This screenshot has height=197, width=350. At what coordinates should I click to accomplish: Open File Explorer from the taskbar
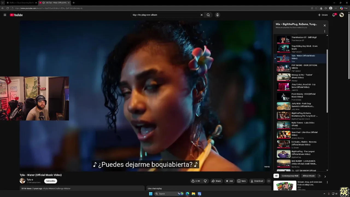[193, 194]
